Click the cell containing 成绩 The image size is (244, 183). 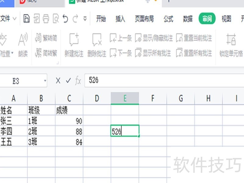coord(69,110)
